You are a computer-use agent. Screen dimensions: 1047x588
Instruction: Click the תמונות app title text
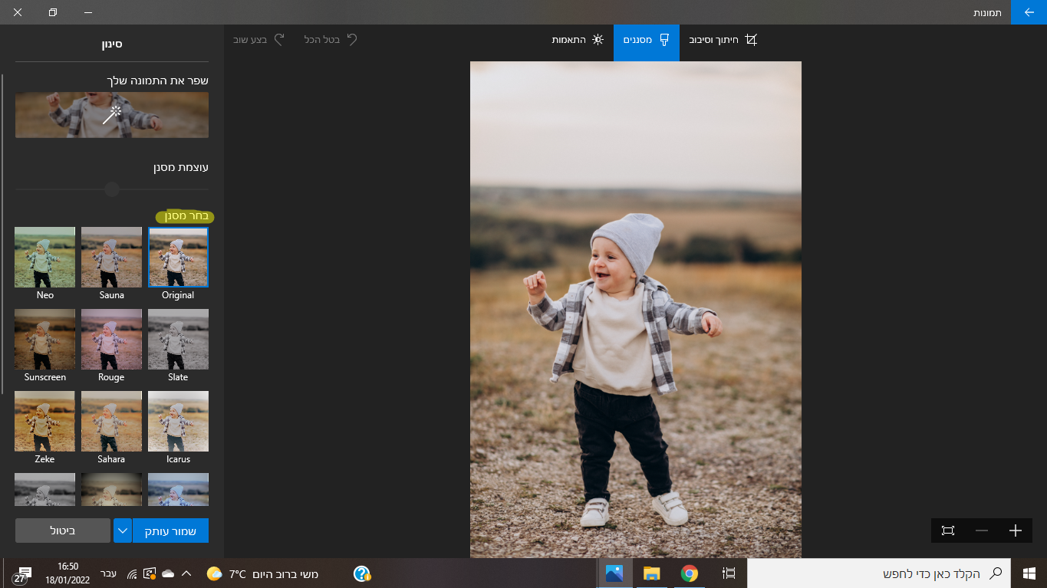[986, 13]
